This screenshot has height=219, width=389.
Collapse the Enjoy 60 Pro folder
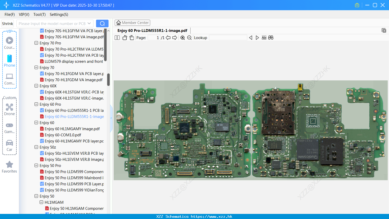point(36,104)
